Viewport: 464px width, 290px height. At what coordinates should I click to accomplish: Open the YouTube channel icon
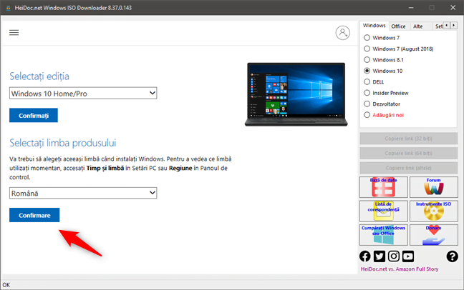tap(408, 256)
